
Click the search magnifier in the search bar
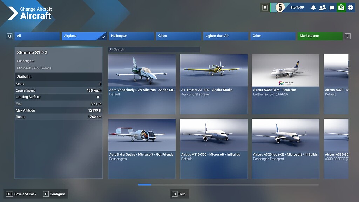111,49
